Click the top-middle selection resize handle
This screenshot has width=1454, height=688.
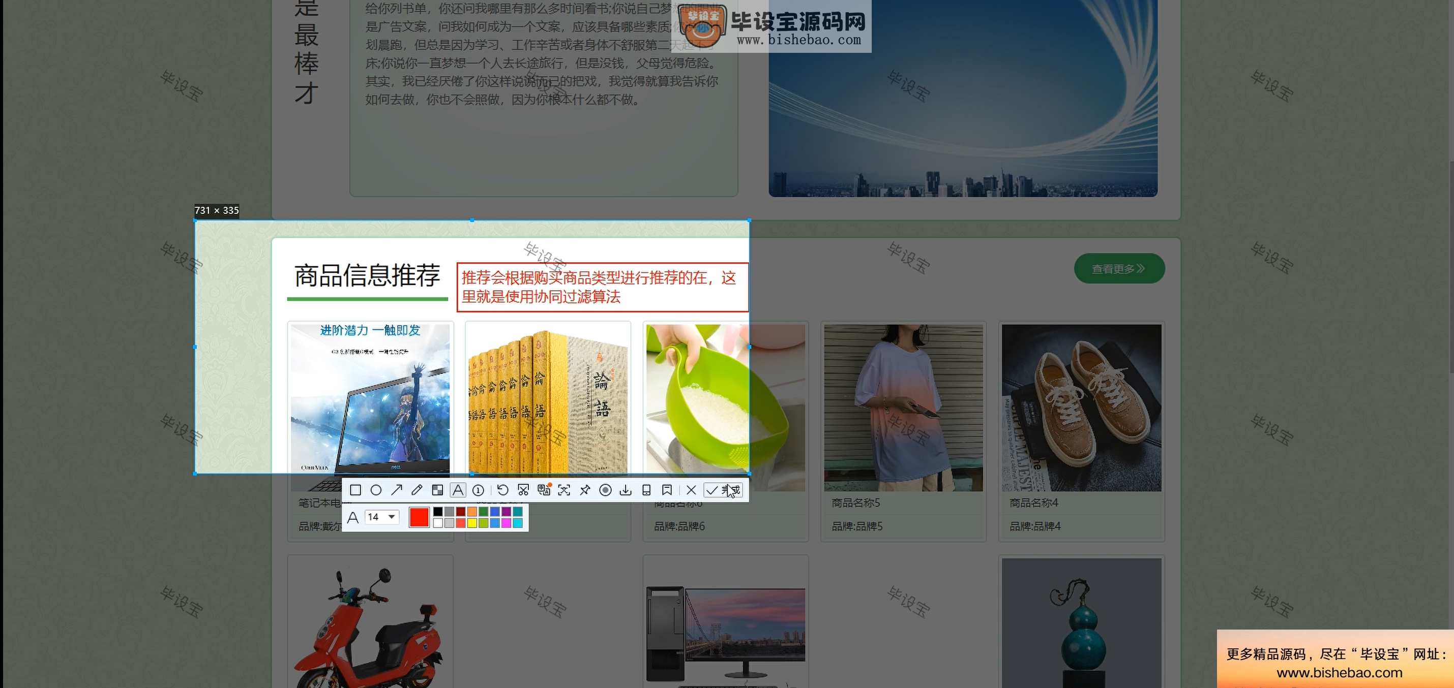tap(472, 221)
